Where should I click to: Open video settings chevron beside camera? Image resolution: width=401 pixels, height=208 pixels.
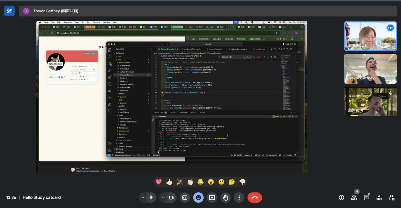click(163, 197)
